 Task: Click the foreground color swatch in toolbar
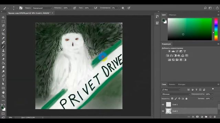tap(2, 108)
